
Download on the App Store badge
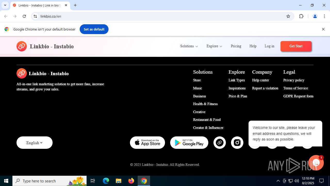147,143
